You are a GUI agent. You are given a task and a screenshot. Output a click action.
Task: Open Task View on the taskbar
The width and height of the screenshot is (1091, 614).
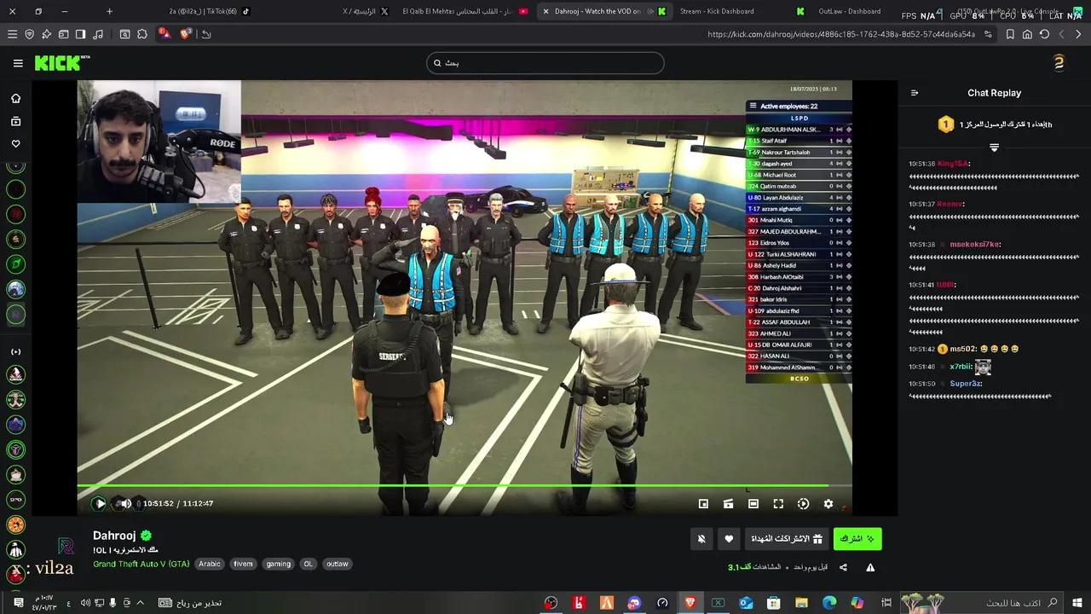[x=886, y=603]
